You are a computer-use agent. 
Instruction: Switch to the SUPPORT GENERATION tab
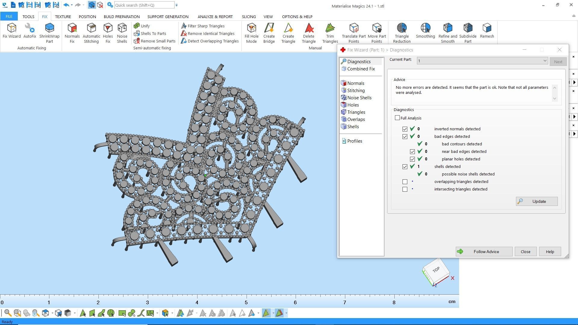pos(168,17)
